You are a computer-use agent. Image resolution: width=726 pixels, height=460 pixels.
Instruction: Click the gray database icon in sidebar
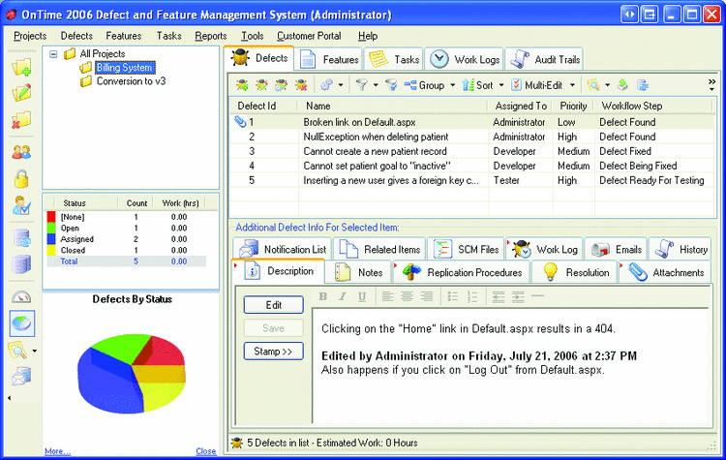click(x=21, y=264)
